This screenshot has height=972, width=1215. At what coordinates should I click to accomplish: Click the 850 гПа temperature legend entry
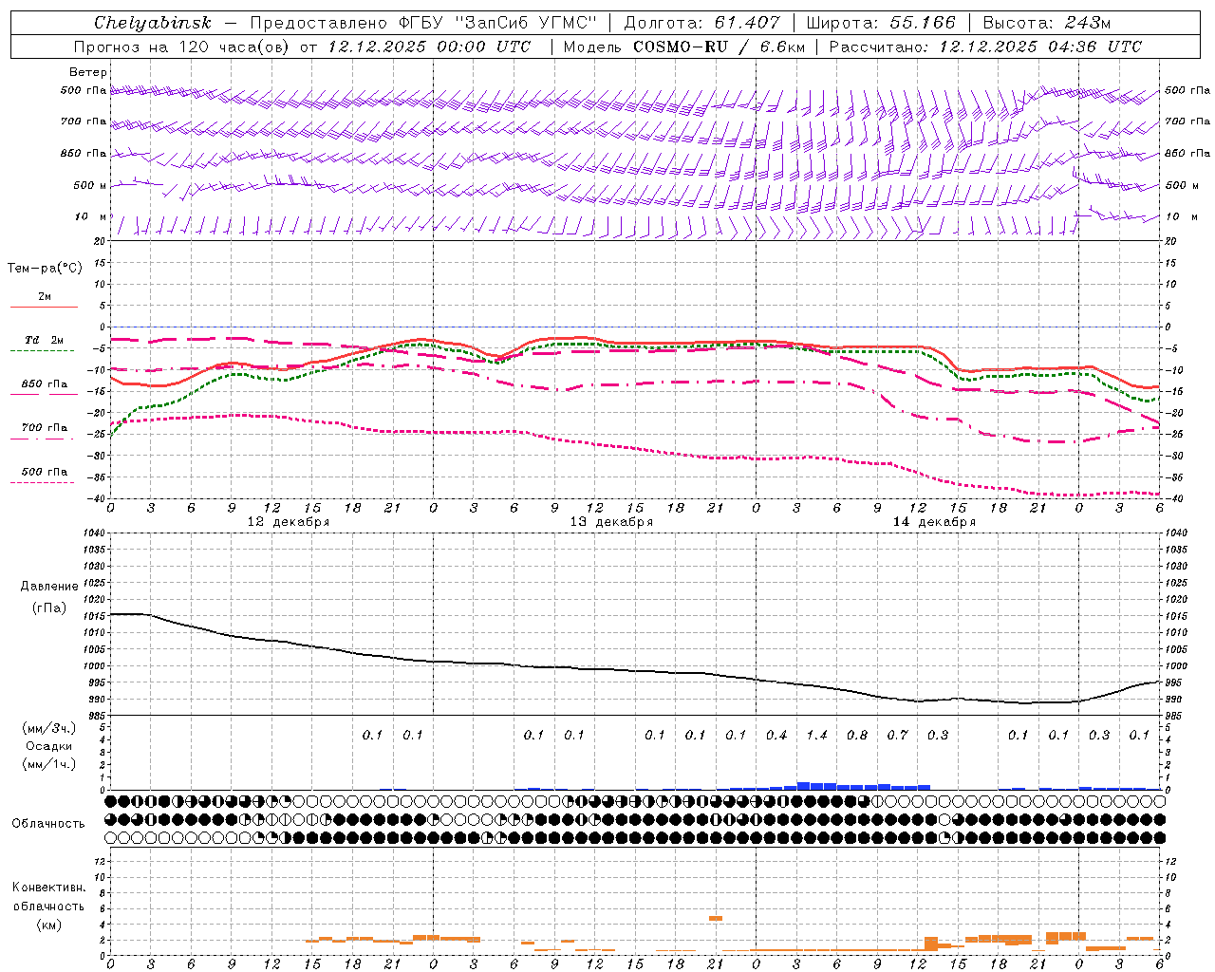45,384
